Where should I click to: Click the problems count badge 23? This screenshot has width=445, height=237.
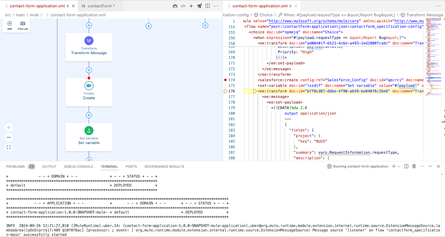tap(31, 167)
